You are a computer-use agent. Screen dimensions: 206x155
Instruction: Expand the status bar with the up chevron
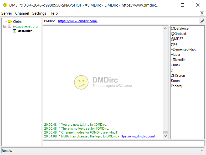202,150
